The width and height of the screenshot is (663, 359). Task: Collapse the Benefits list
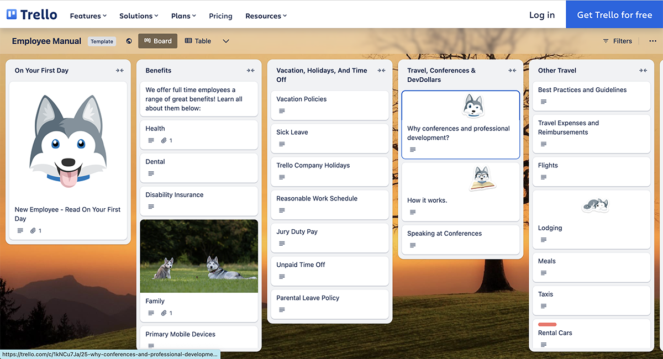(250, 70)
